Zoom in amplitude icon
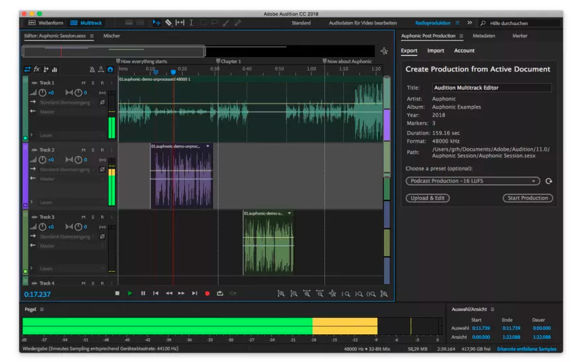The width and height of the screenshot is (573, 362). tap(281, 293)
